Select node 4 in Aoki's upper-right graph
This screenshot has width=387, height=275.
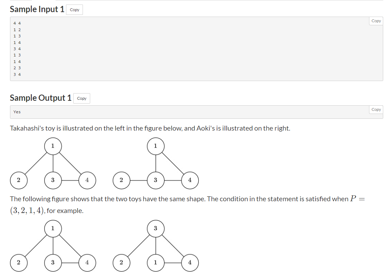190,180
